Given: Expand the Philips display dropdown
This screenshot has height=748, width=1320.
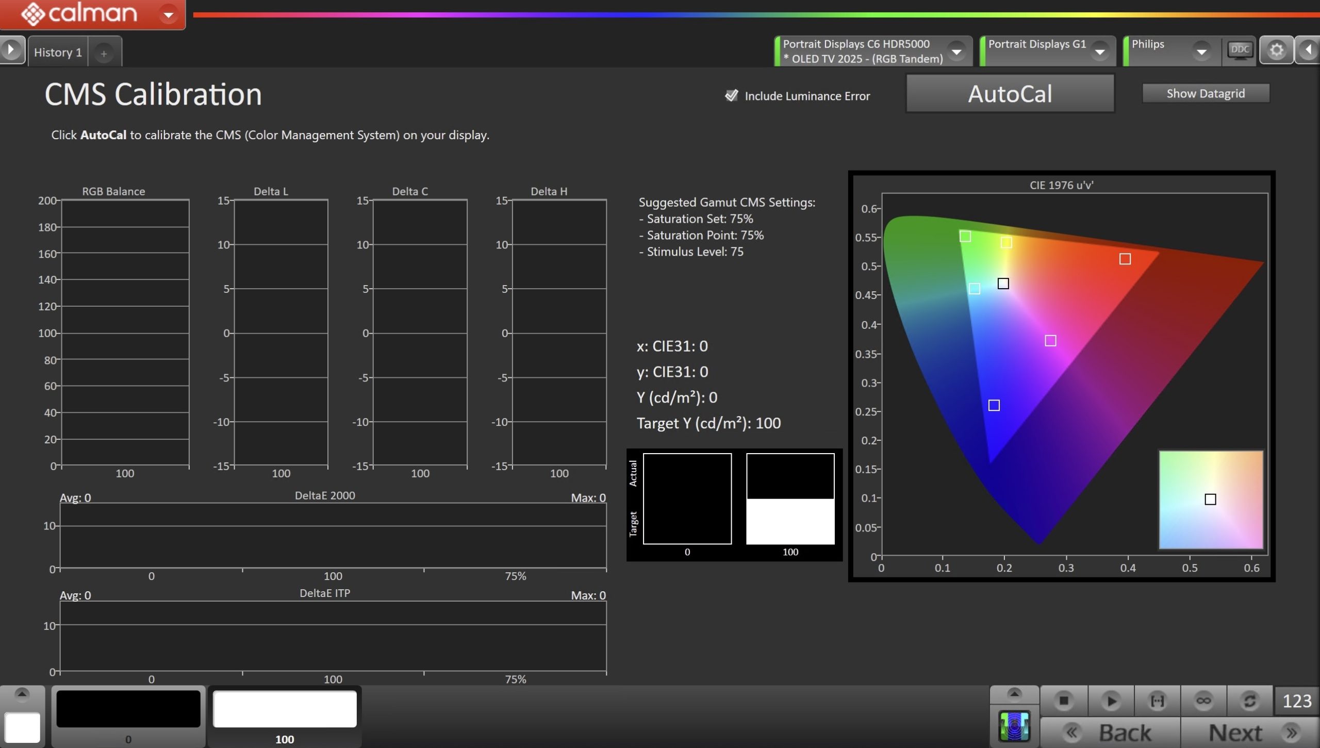Looking at the screenshot, I should 1201,52.
